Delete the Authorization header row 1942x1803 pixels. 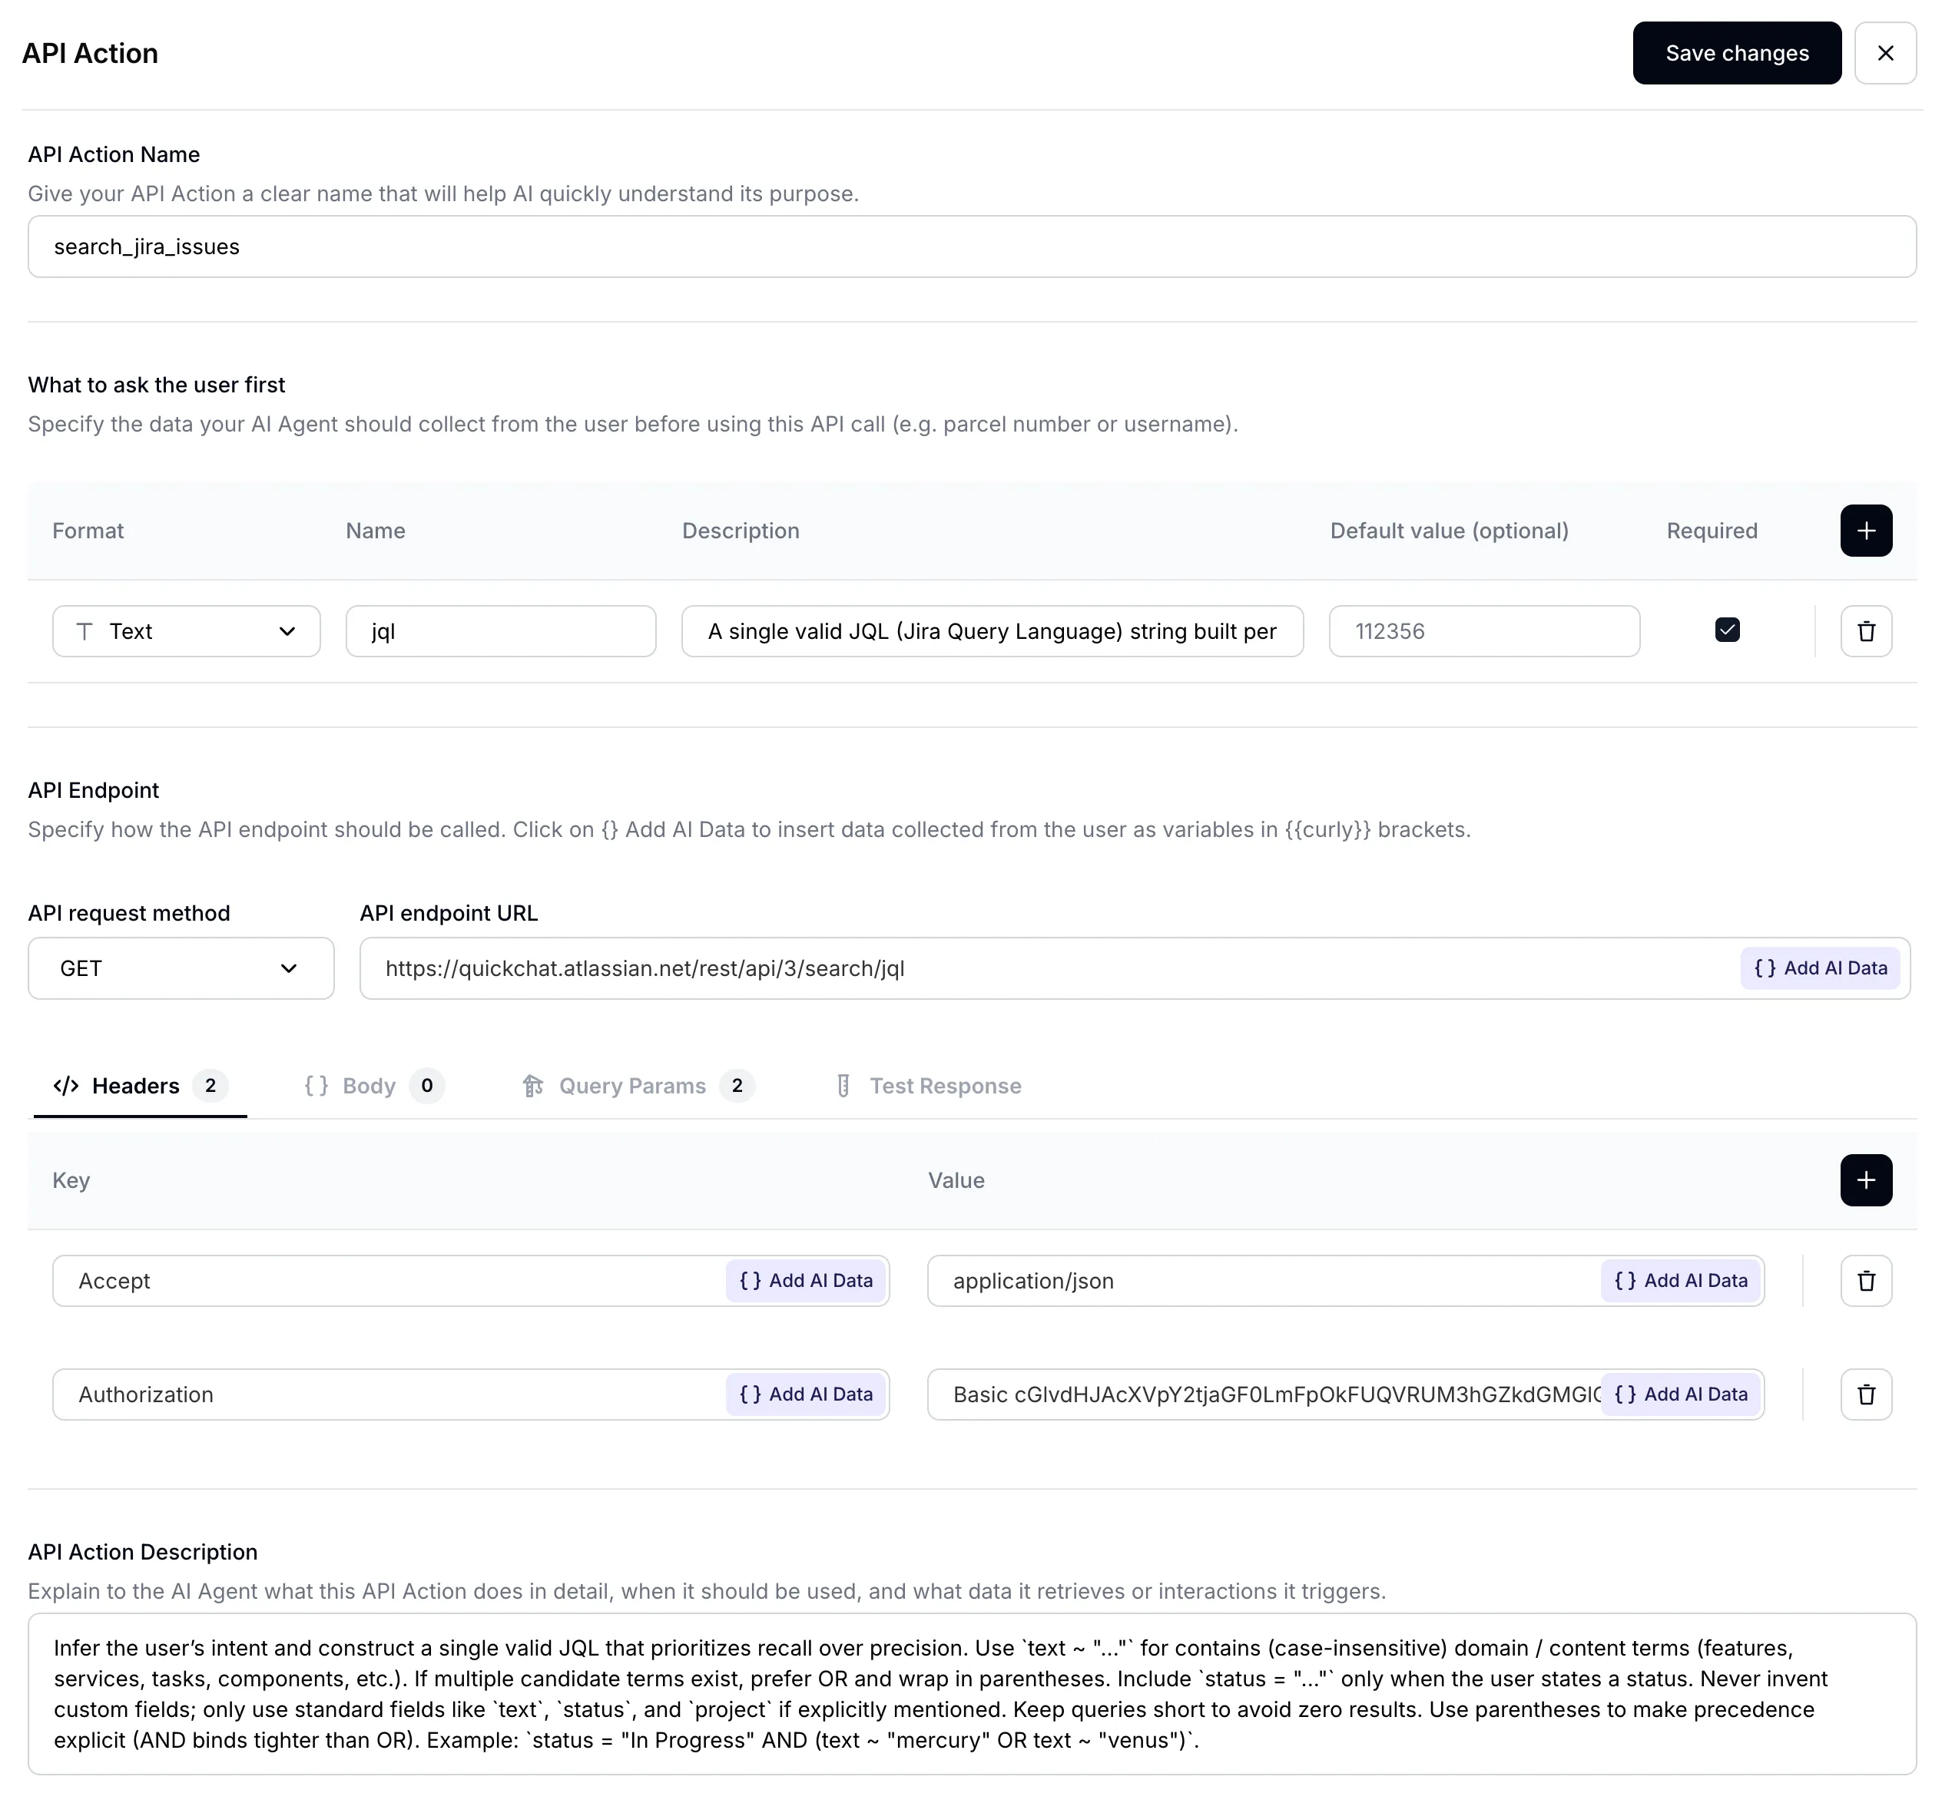point(1865,1394)
